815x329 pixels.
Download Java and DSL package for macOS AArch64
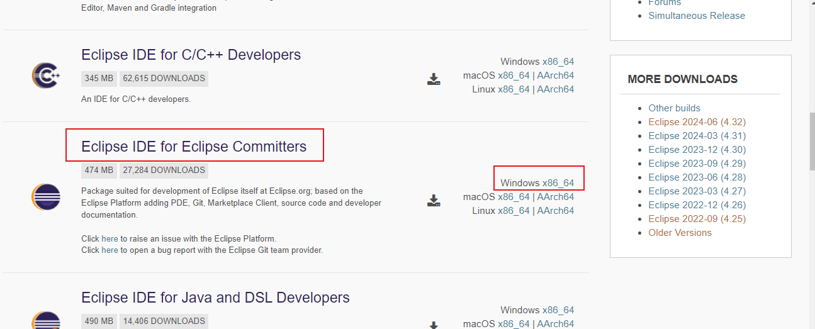point(555,324)
